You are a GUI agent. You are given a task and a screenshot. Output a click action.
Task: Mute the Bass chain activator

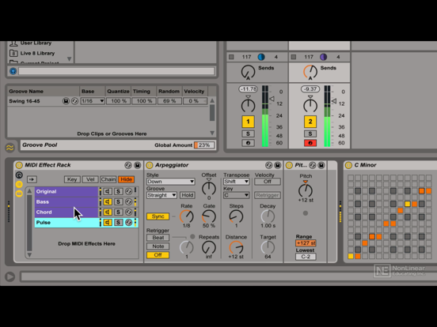pyautogui.click(x=108, y=201)
